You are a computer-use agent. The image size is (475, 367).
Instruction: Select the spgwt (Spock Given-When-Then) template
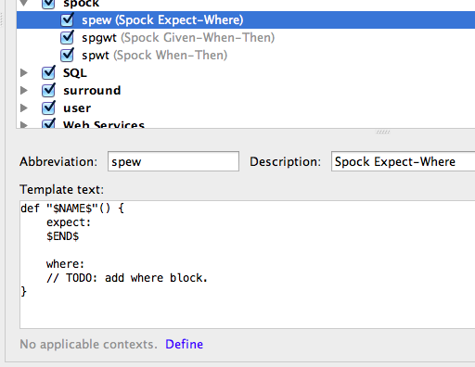(178, 38)
